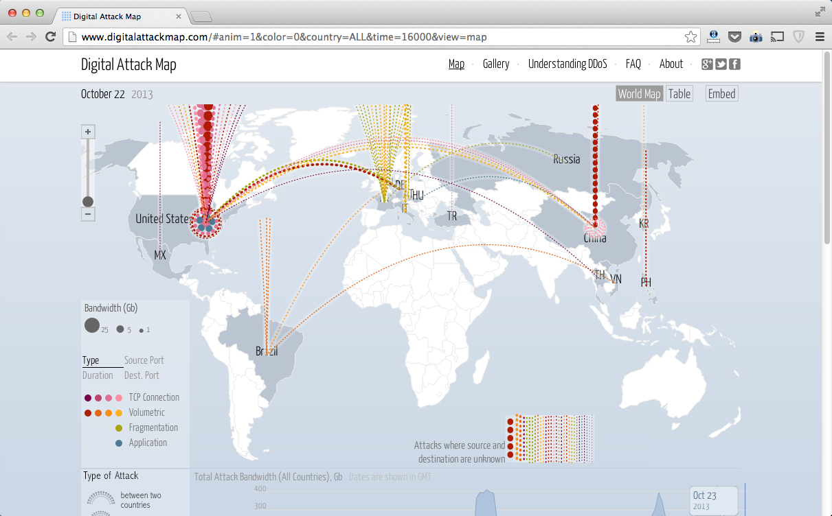Image resolution: width=832 pixels, height=516 pixels.
Task: Click the Google+ share icon
Action: [x=707, y=64]
